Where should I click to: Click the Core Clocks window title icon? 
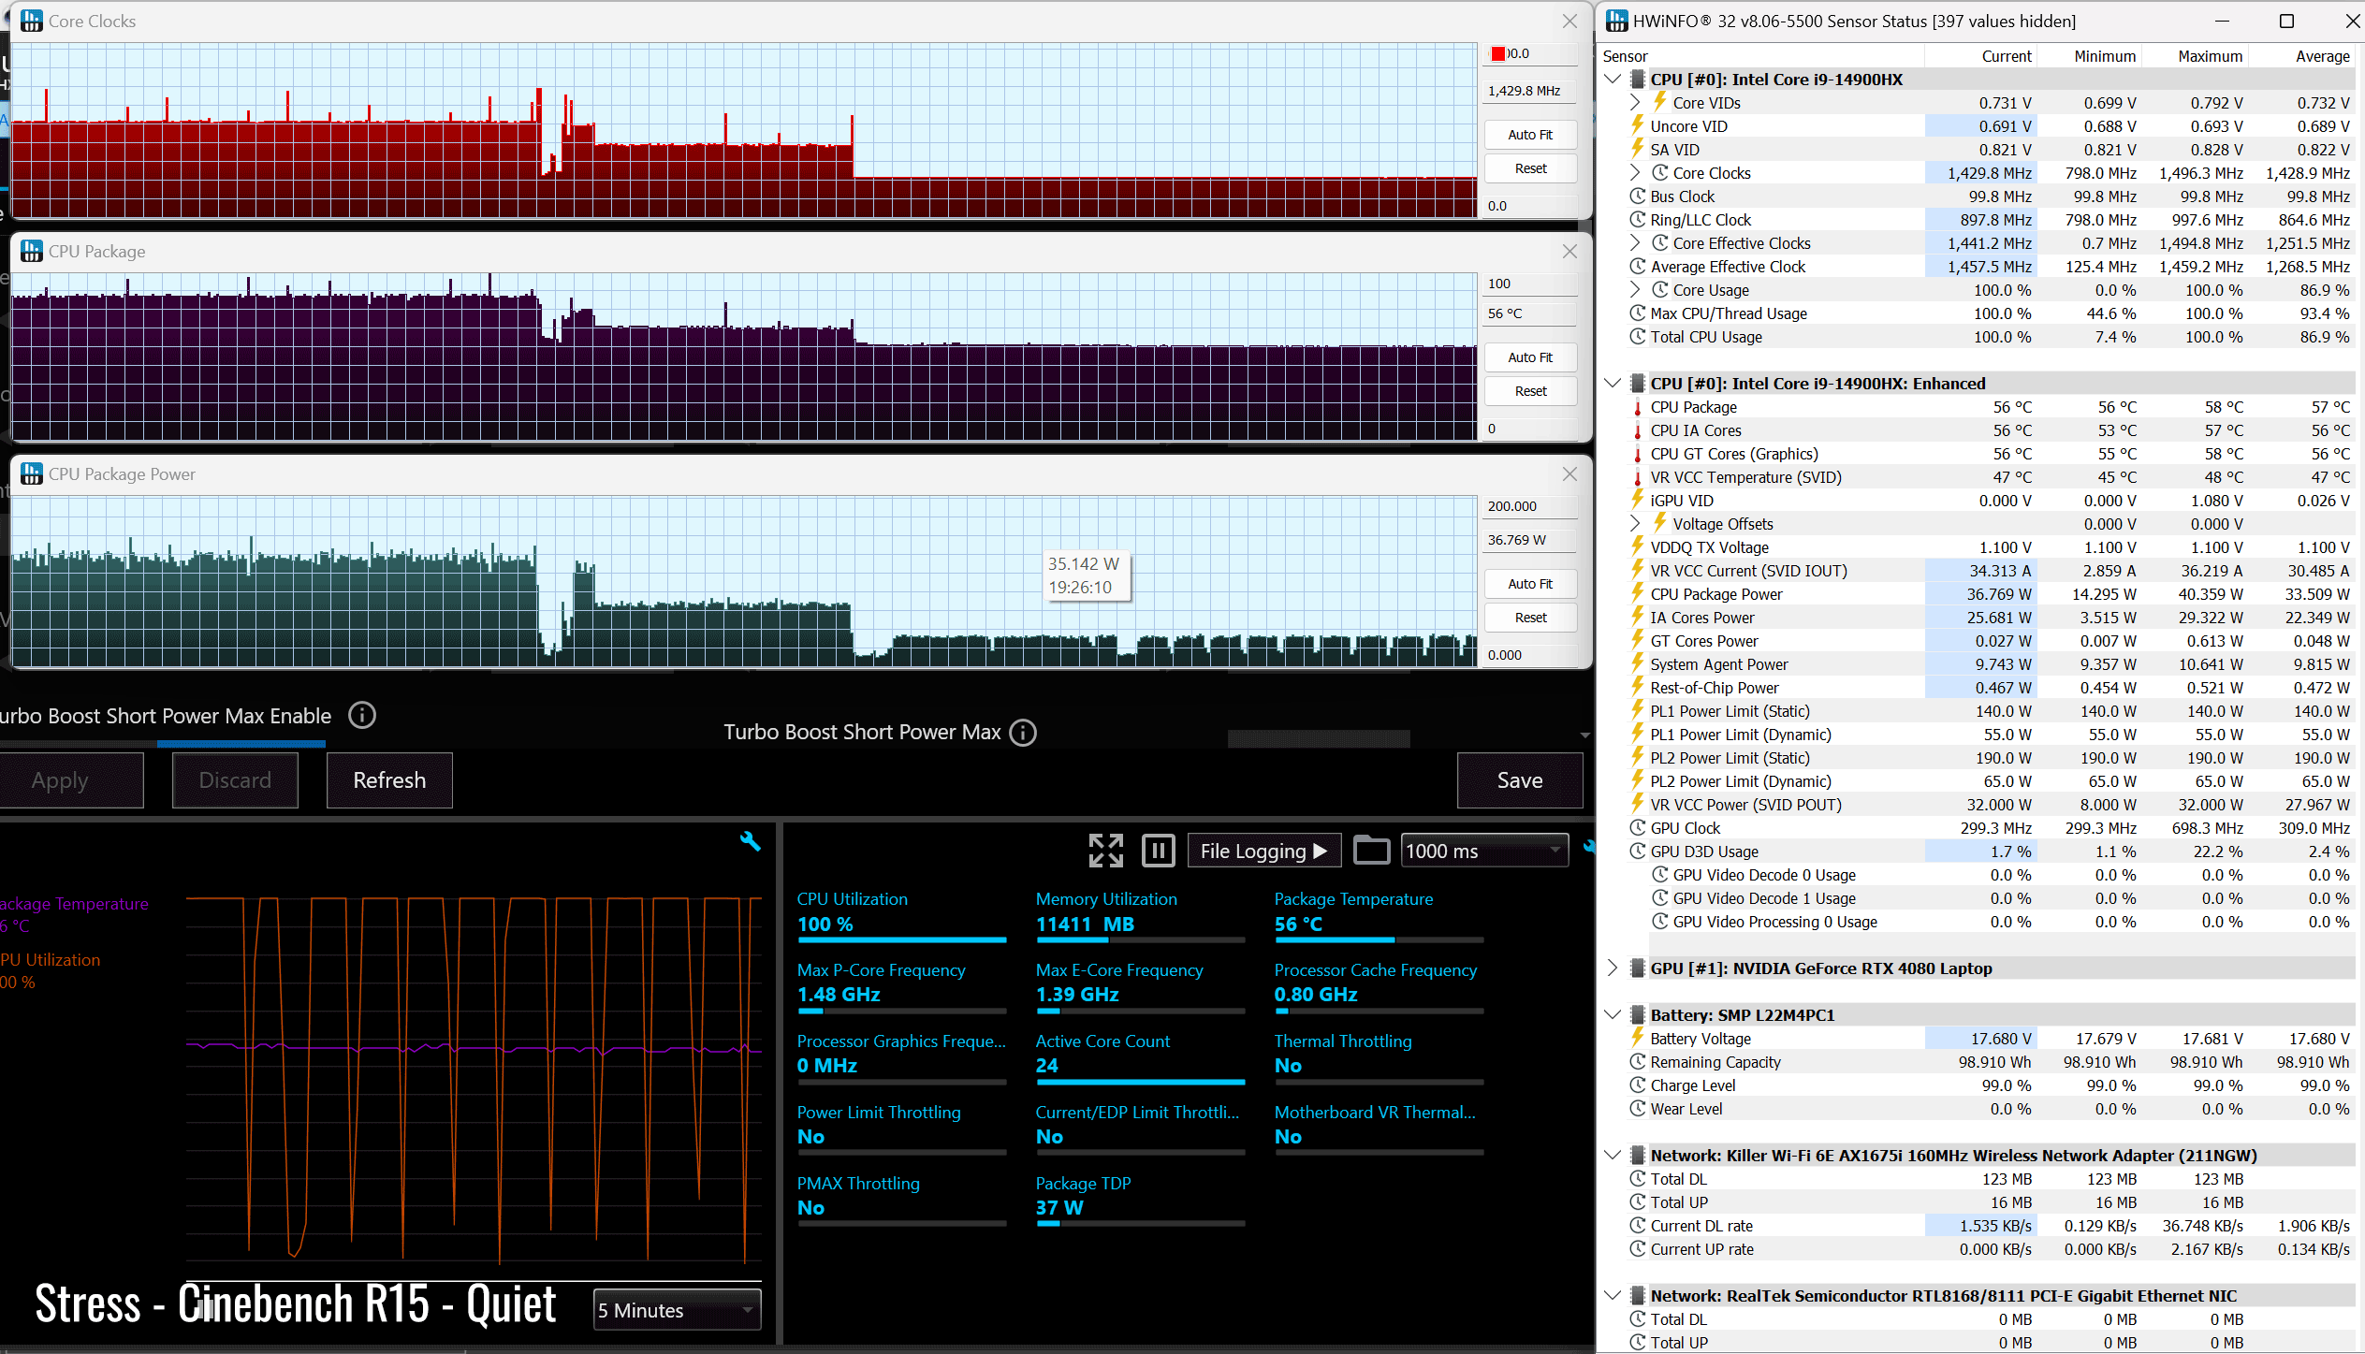click(x=32, y=21)
